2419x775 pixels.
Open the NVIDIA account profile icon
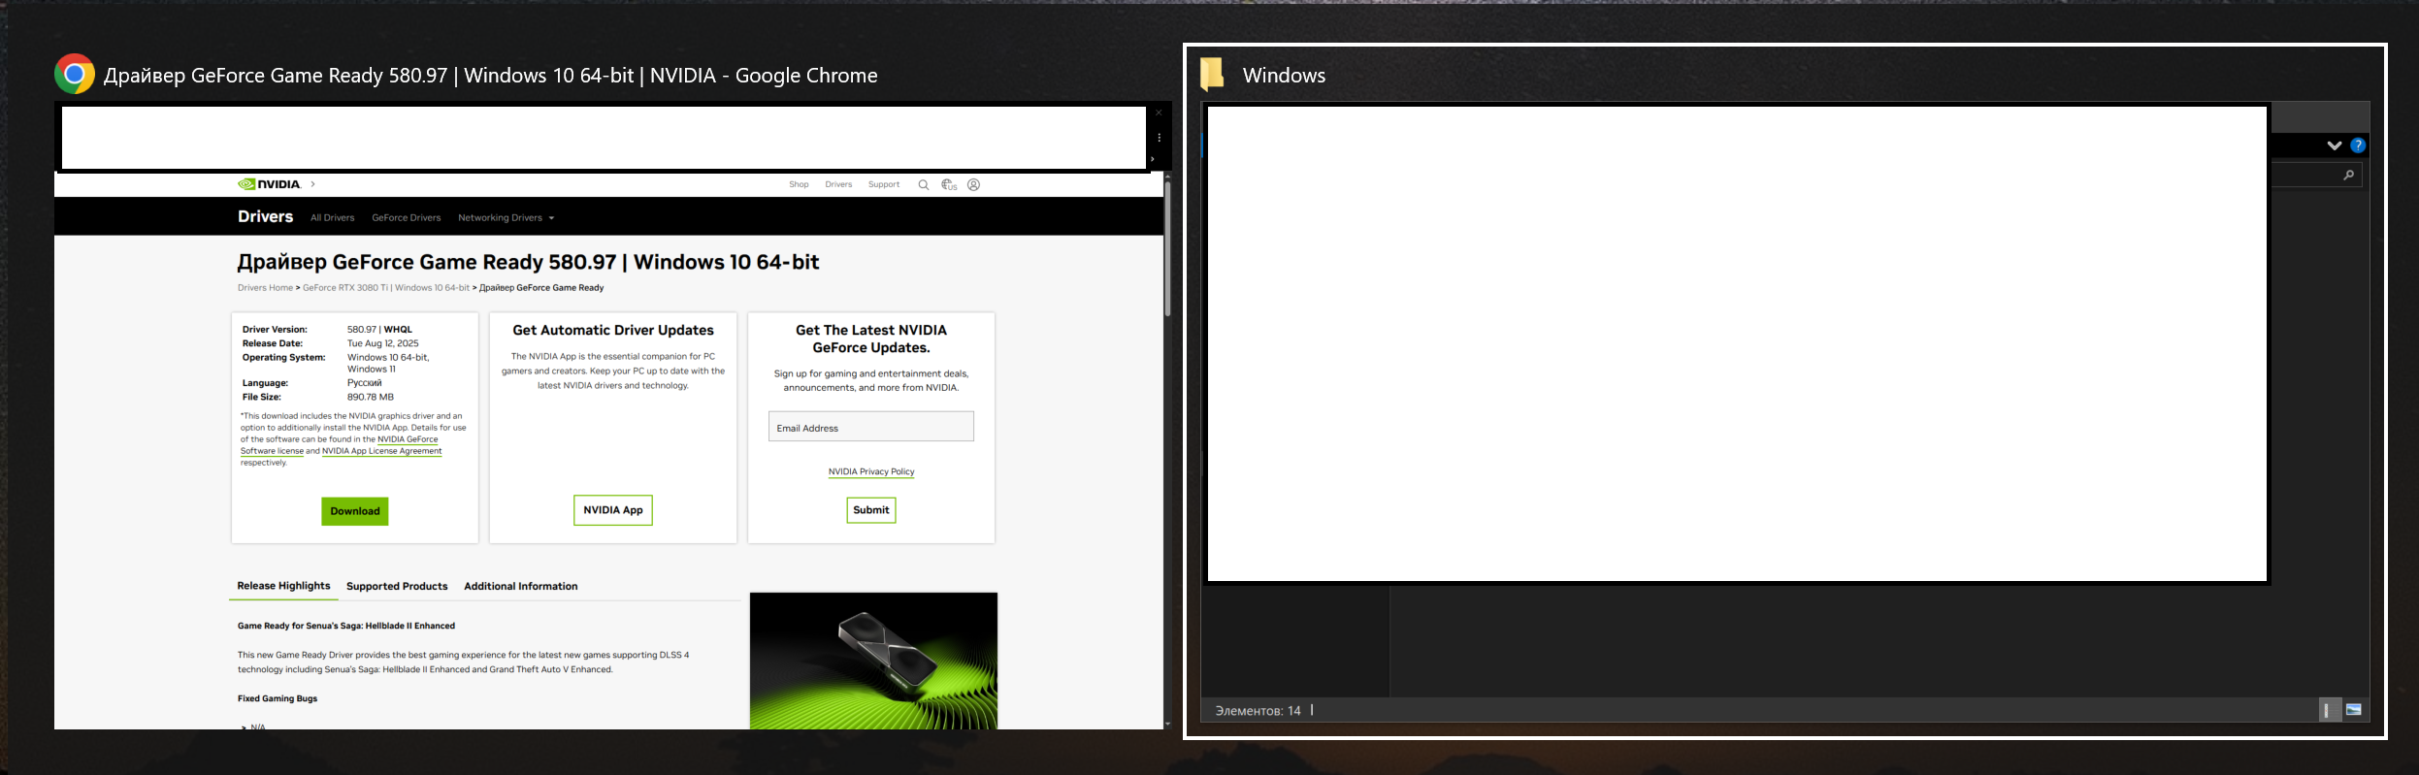974,184
